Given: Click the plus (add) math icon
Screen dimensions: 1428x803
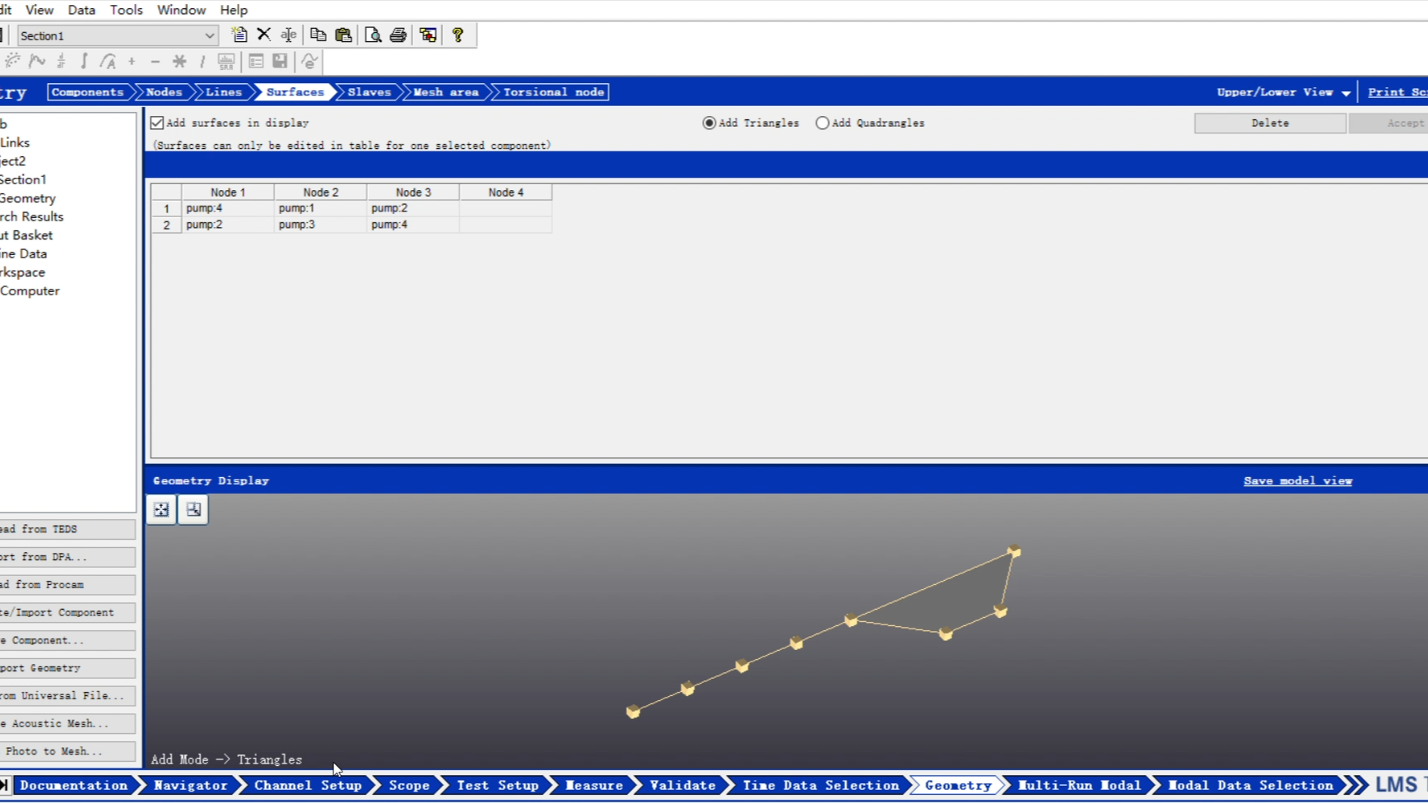Looking at the screenshot, I should 132,61.
